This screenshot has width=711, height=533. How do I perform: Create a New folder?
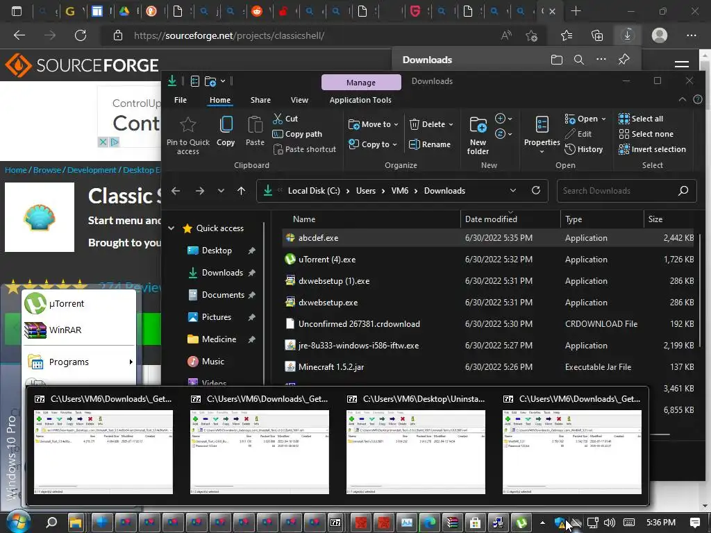point(478,135)
